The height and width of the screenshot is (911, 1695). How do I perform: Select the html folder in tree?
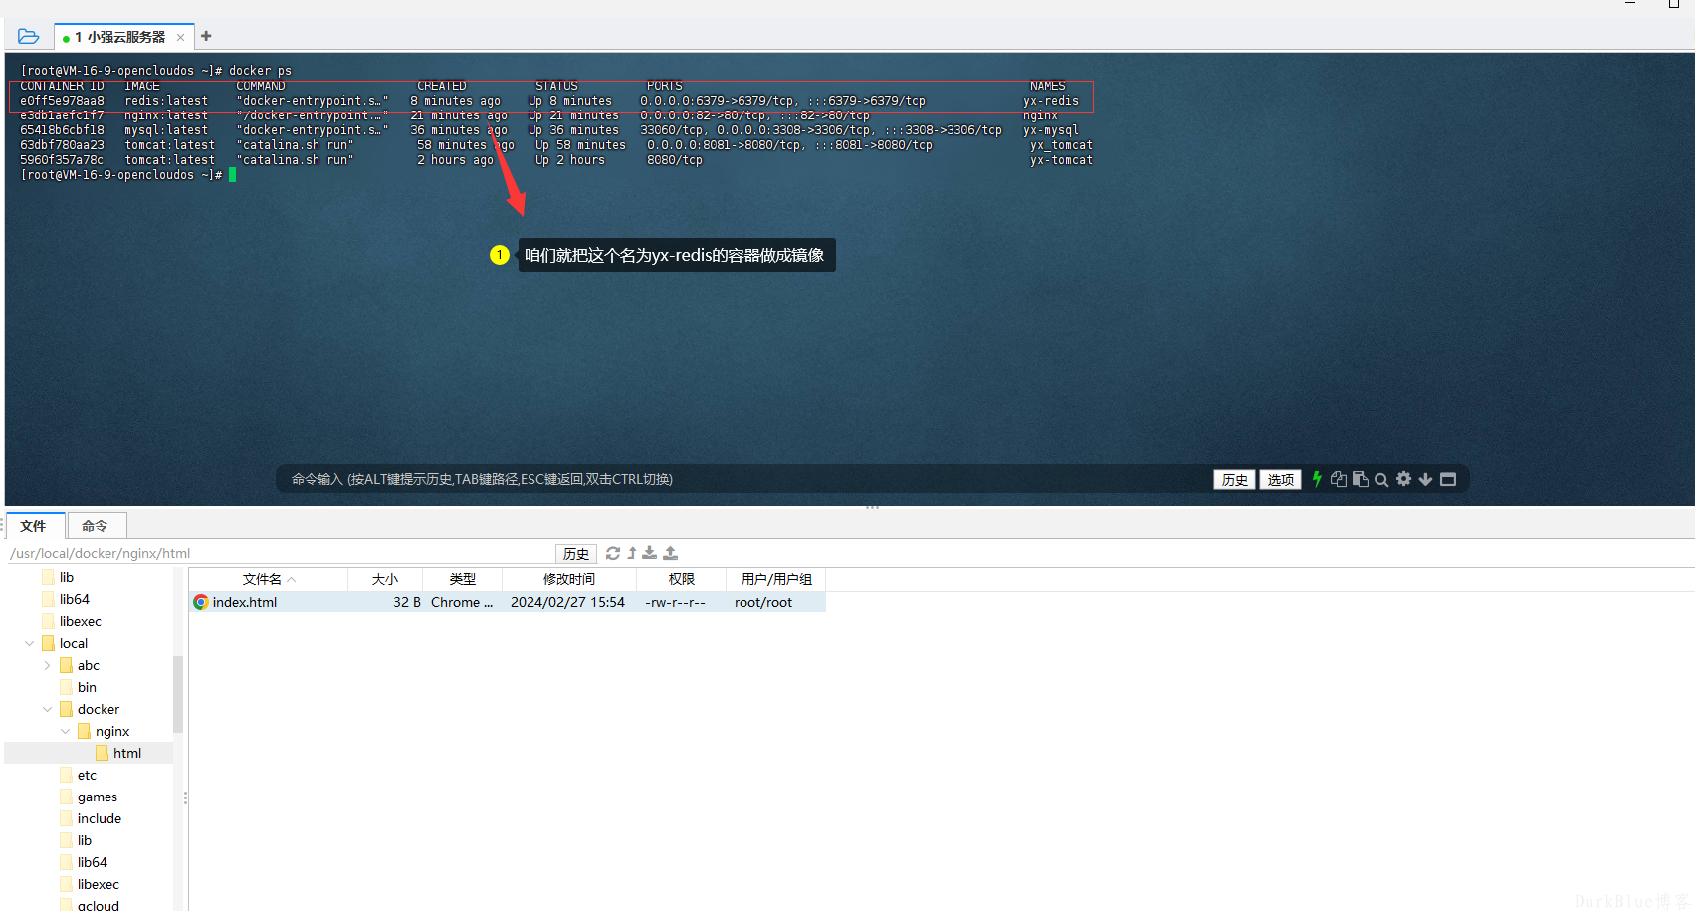[127, 753]
